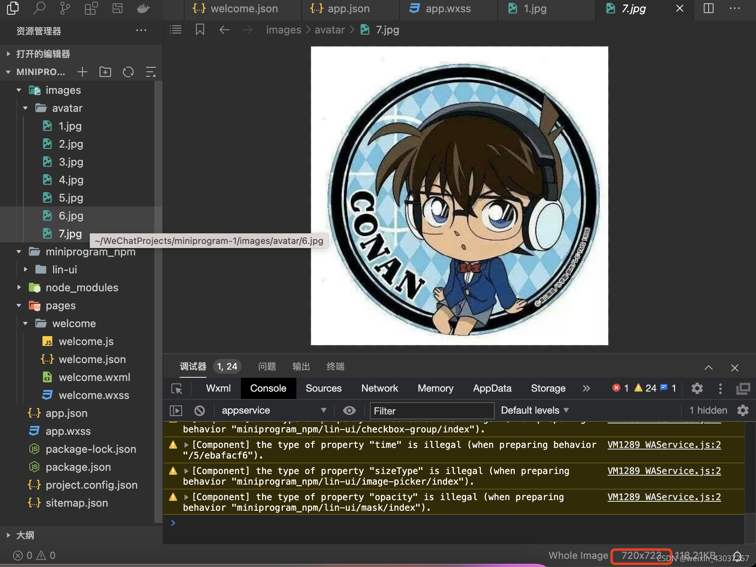
Task: Open the AppData DevTools tab
Action: (492, 388)
